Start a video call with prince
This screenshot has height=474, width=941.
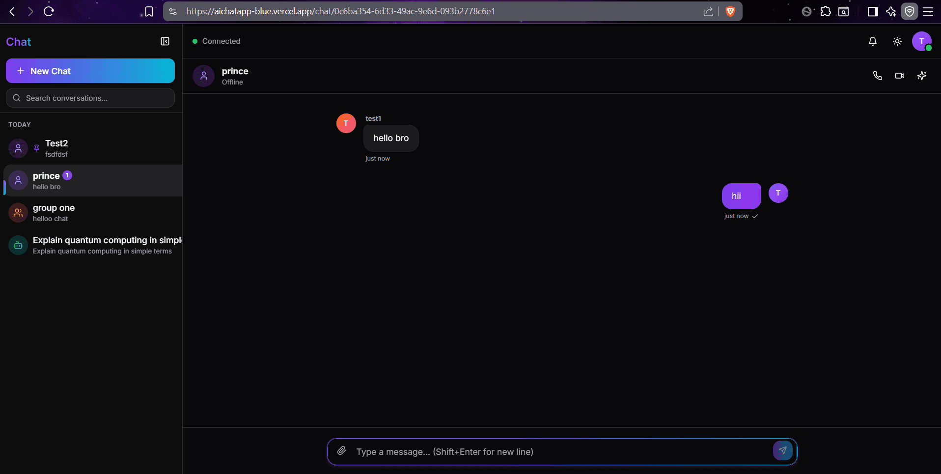[x=899, y=75]
